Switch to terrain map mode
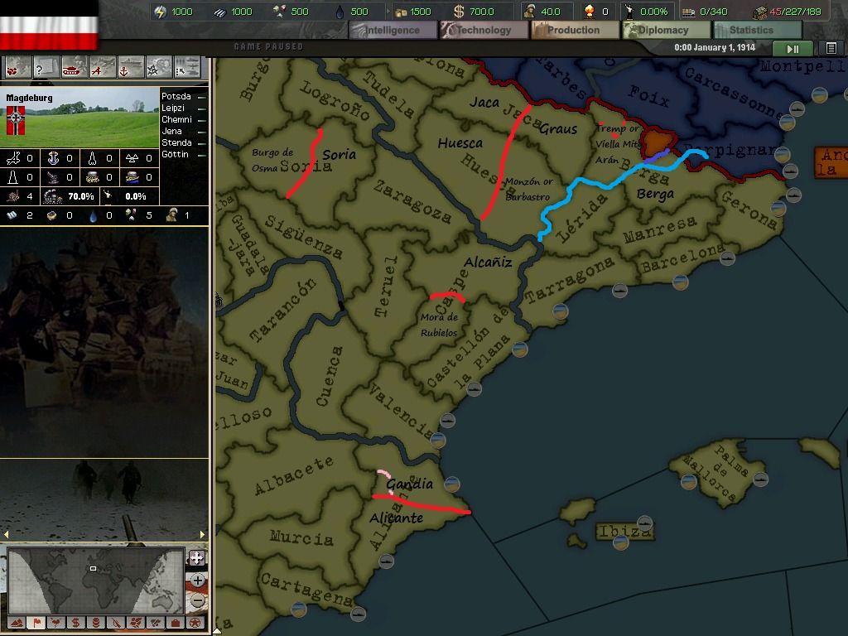848x636 pixels. click(17, 623)
